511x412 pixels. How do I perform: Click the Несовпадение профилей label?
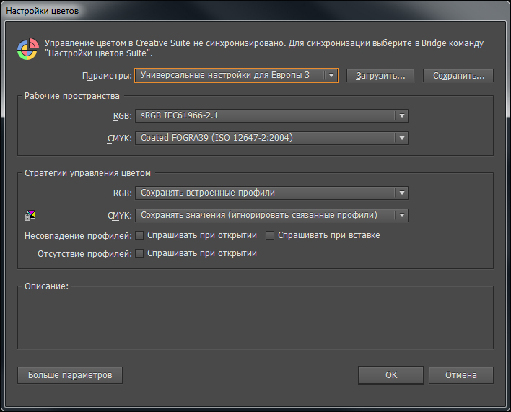click(x=78, y=236)
